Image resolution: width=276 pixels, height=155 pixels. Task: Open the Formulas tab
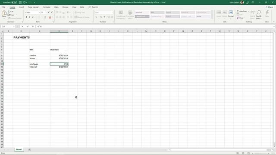tap(46, 7)
